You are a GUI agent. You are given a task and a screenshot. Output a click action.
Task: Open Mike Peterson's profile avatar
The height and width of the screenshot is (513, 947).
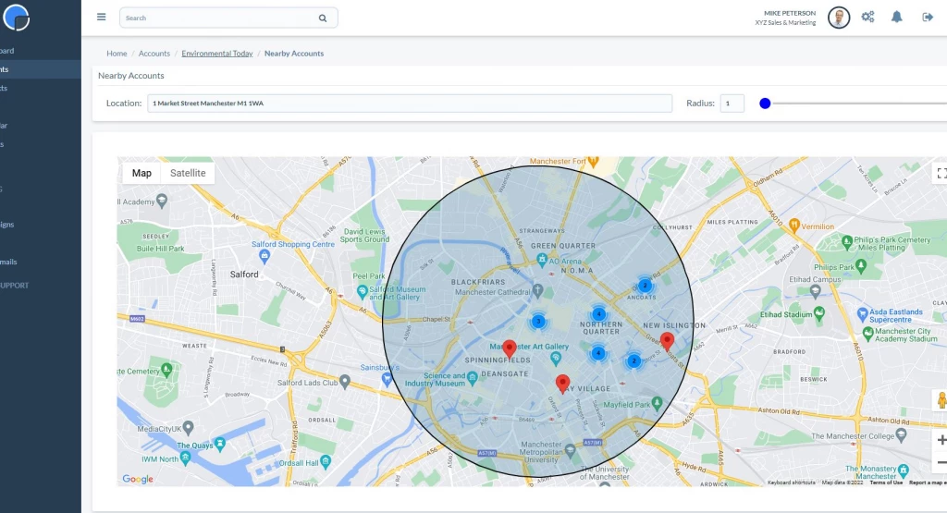pyautogui.click(x=838, y=18)
